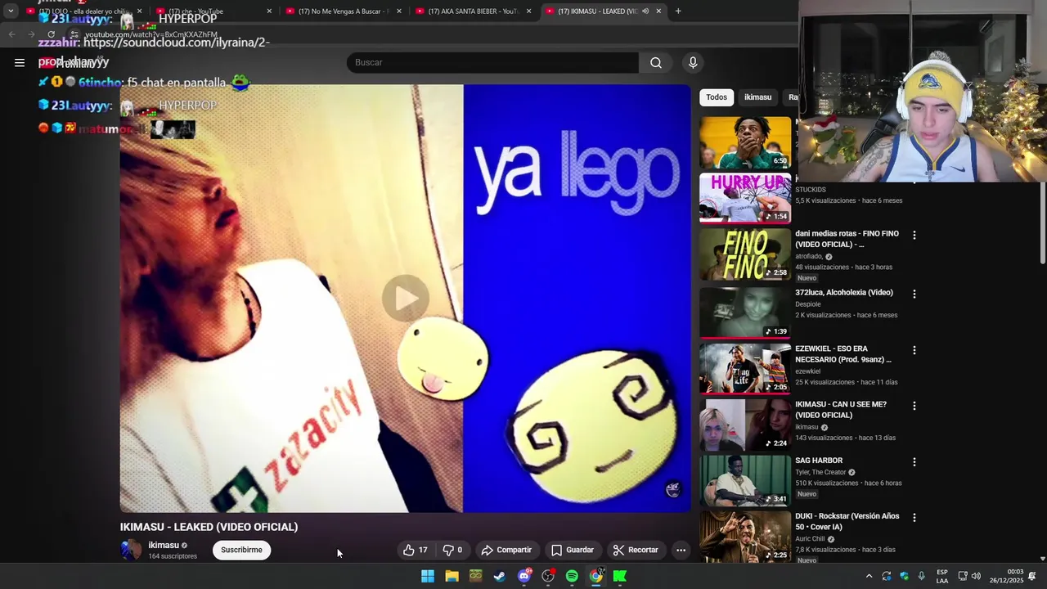Like the video with thumbs up
The width and height of the screenshot is (1047, 589).
coord(416,550)
